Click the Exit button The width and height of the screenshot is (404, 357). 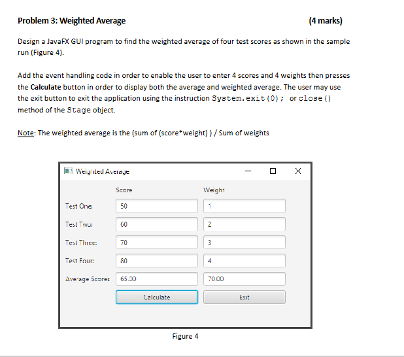(x=244, y=297)
